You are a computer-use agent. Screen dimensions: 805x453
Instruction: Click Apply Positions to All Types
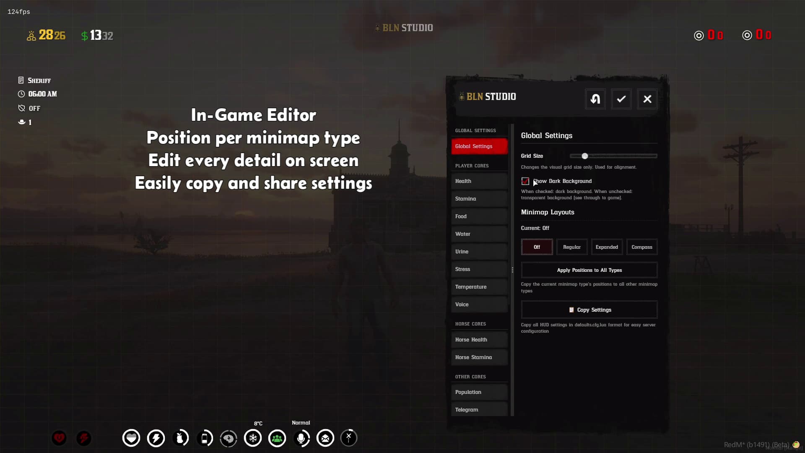(x=589, y=270)
